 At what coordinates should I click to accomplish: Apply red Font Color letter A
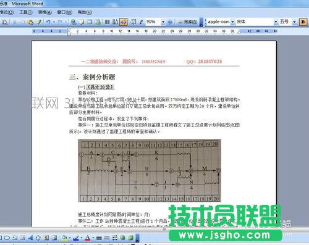coord(88,238)
